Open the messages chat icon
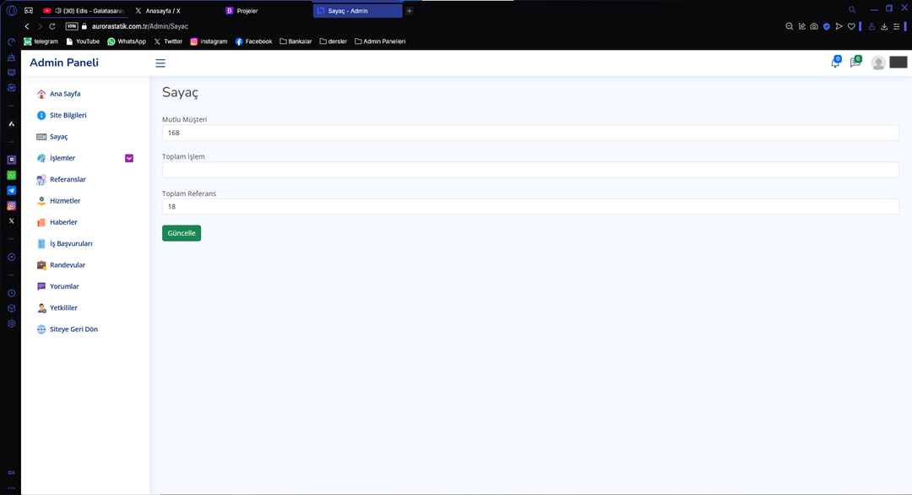The image size is (912, 495). [x=855, y=63]
